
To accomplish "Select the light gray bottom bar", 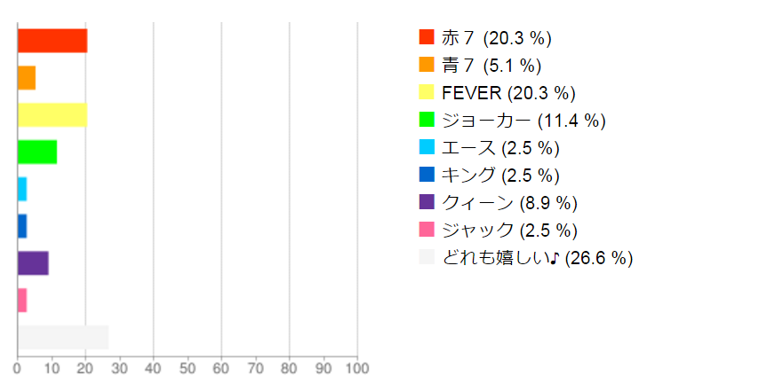I will tap(63, 337).
